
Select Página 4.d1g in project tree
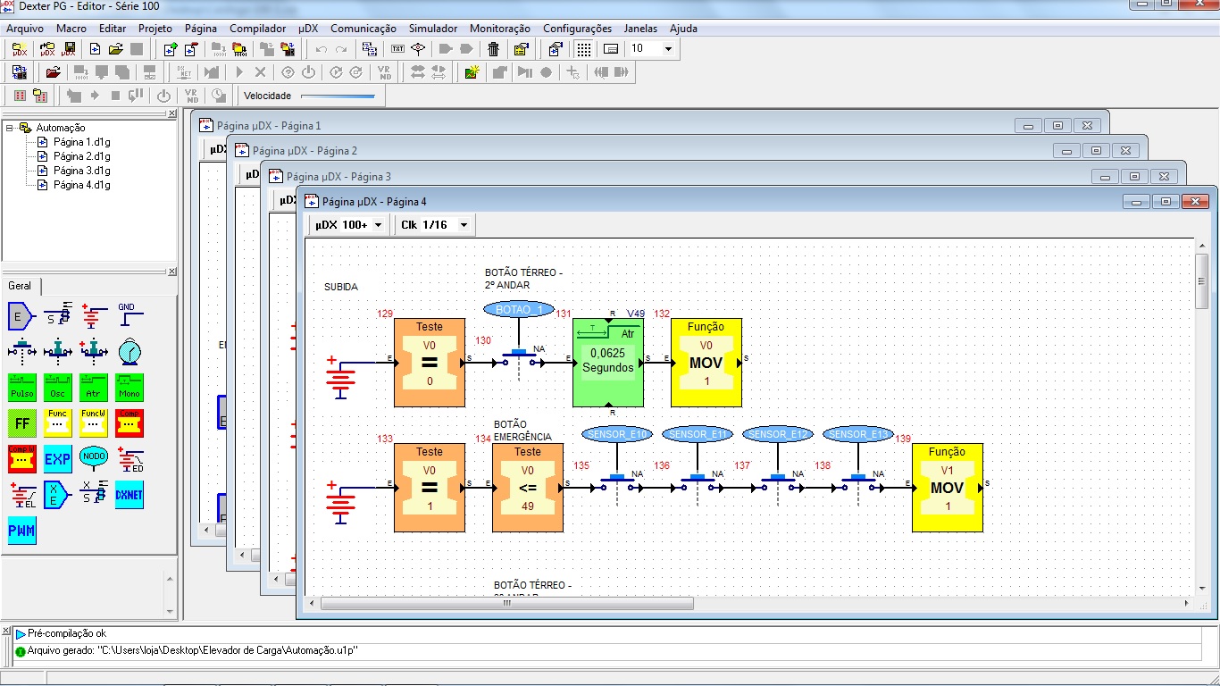coord(81,185)
